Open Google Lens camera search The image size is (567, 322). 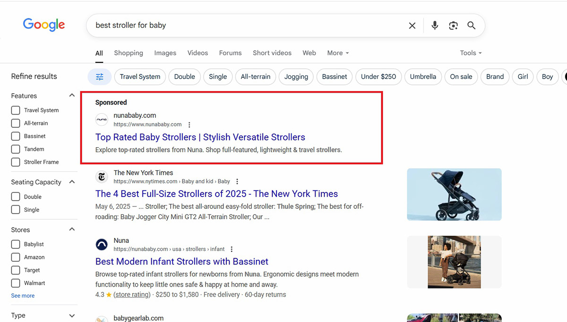453,25
